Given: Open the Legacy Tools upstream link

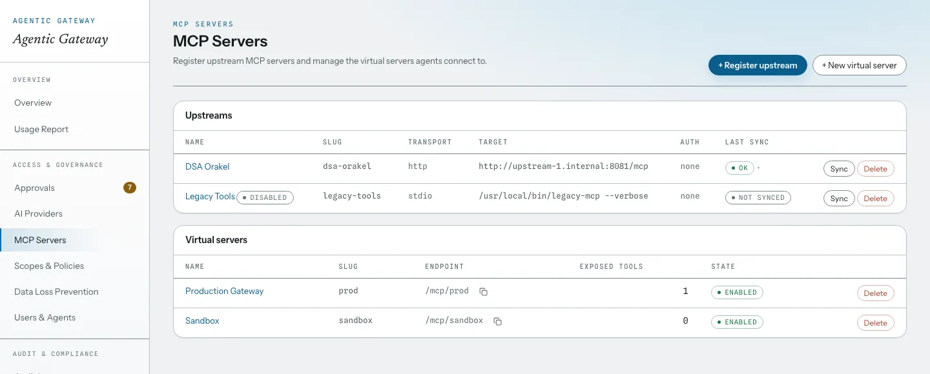Looking at the screenshot, I should [x=210, y=196].
